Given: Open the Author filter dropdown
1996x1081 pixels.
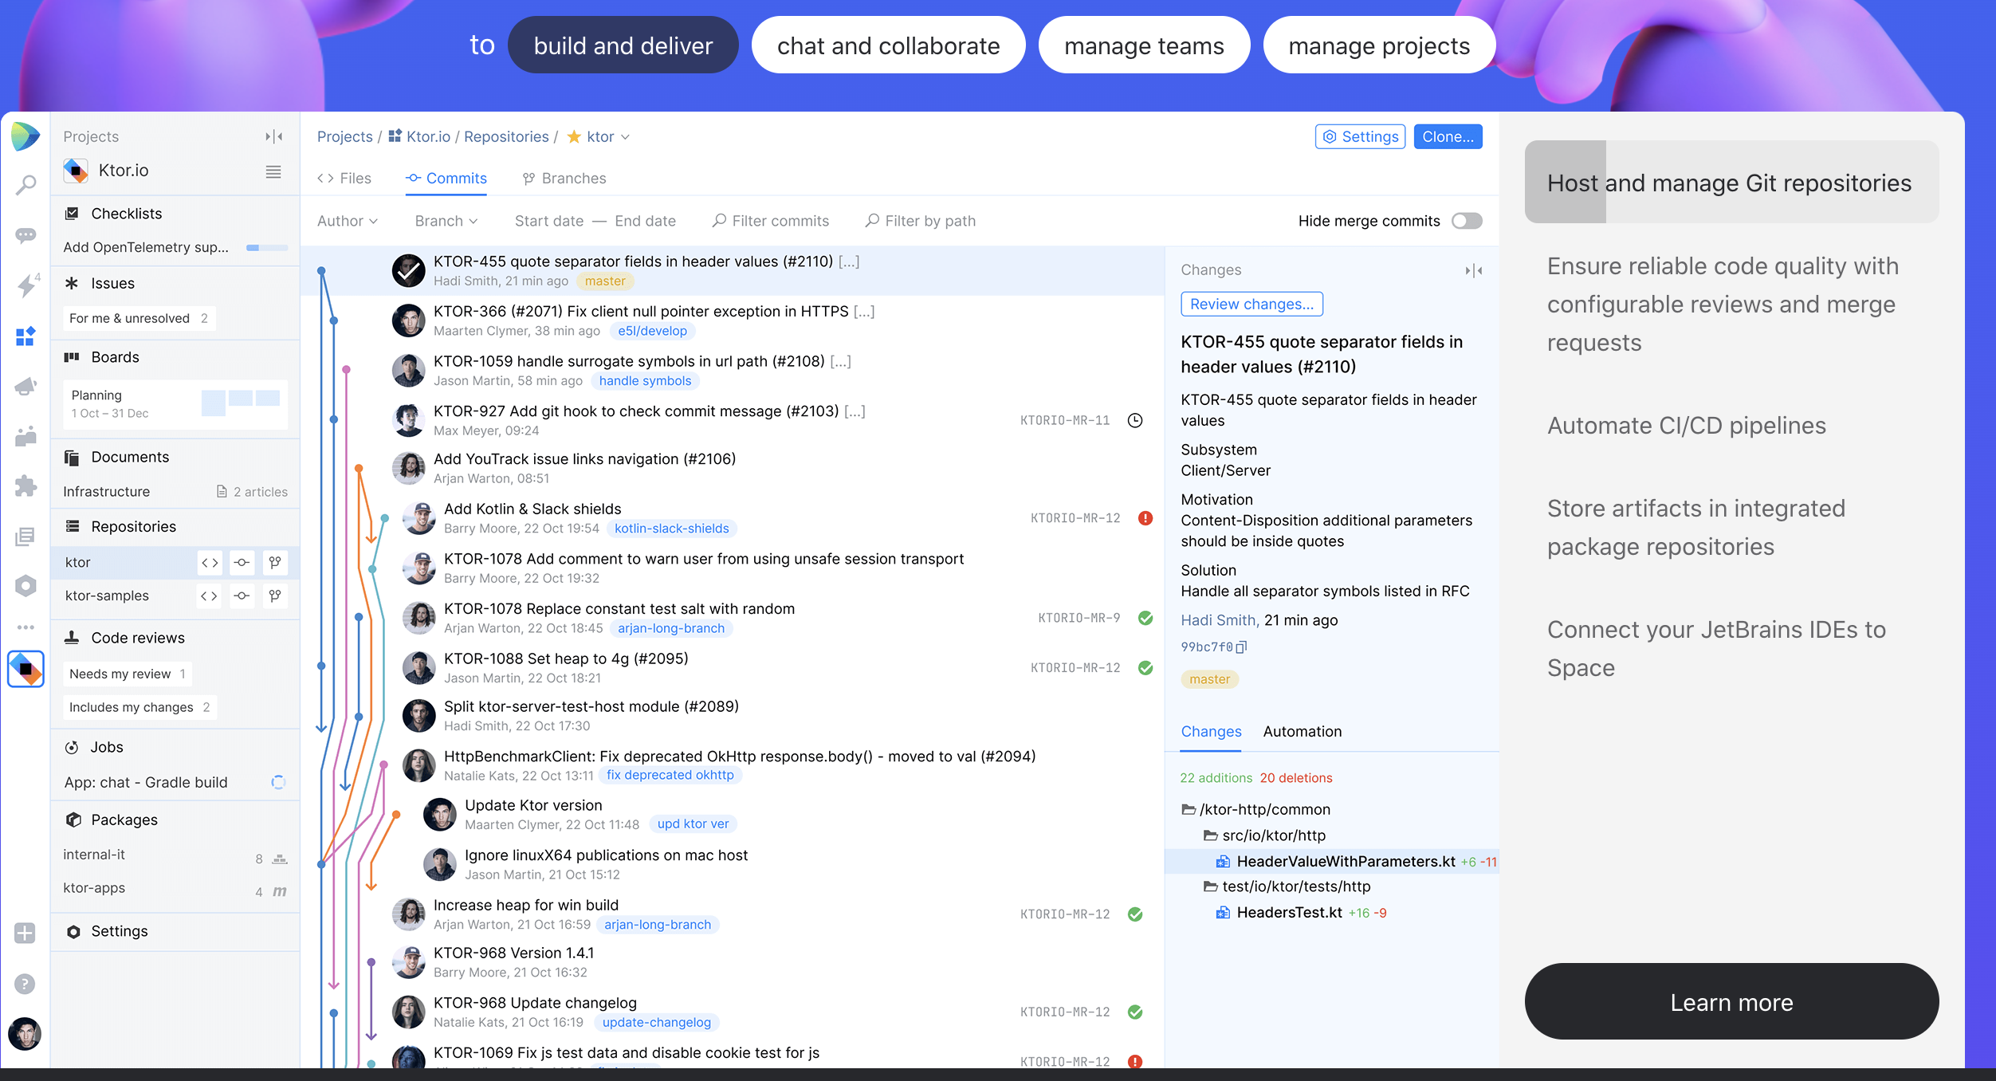Looking at the screenshot, I should pyautogui.click(x=347, y=221).
